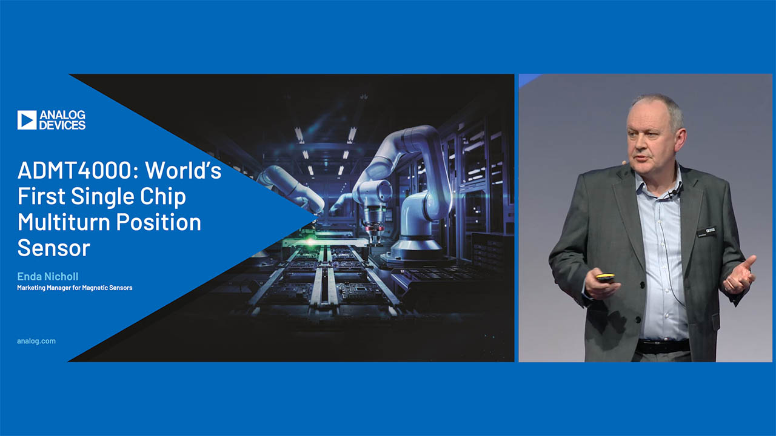The height and width of the screenshot is (436, 776).
Task: Click the blue corner accent on speaker video
Action: 527,79
